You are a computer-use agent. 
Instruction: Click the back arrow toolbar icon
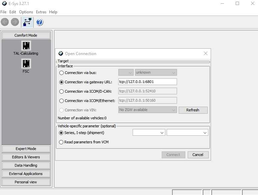[5, 22]
